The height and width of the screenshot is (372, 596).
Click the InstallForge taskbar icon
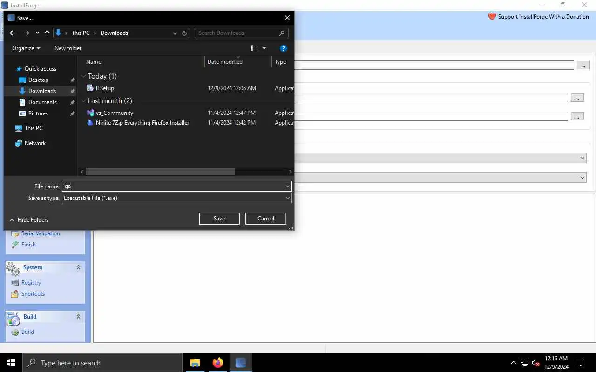coord(240,363)
